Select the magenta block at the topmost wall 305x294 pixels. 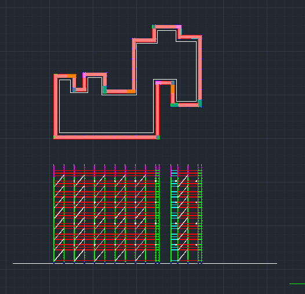(x=179, y=27)
